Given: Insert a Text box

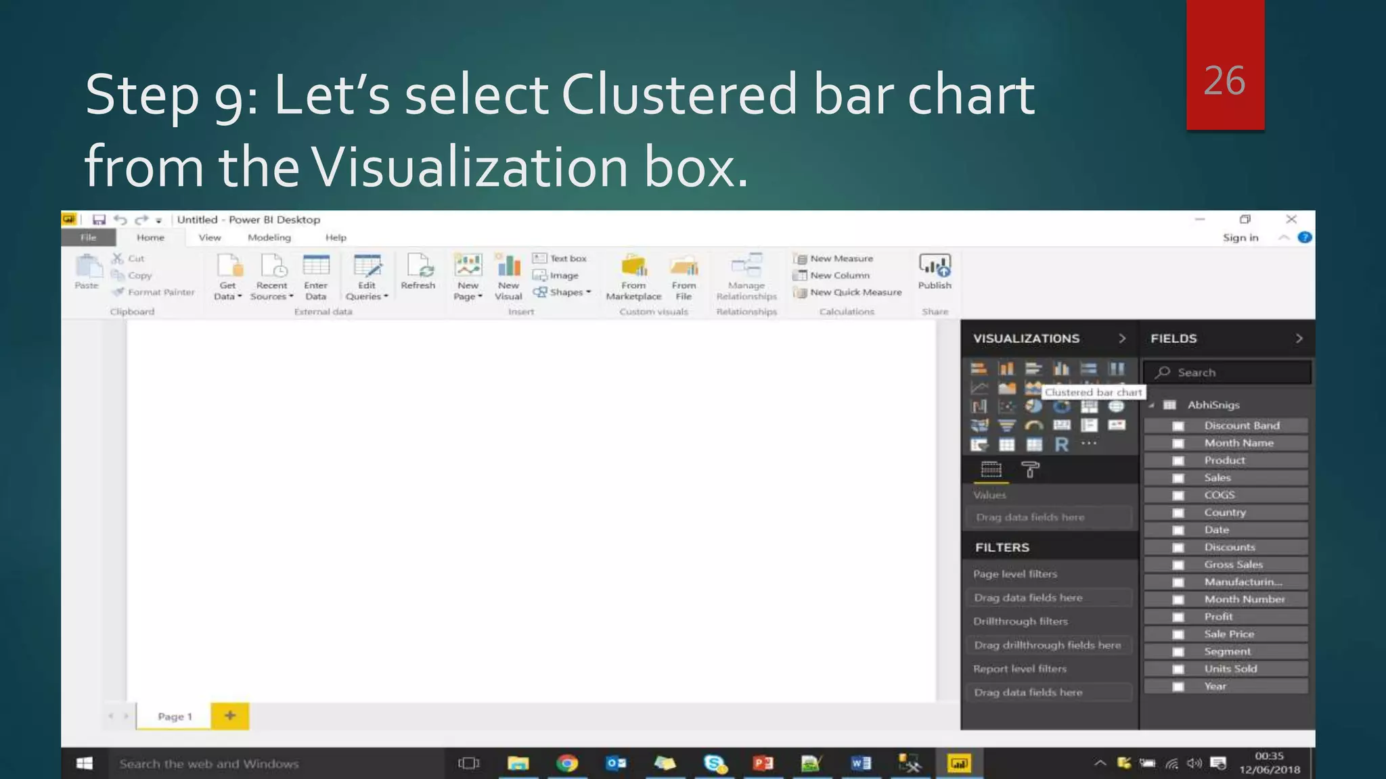Looking at the screenshot, I should 560,258.
